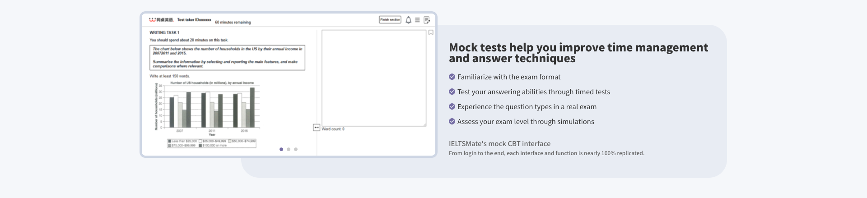Click the 'Mock tests help you improve' heading
Viewport: 867px width, 198px height.
[x=578, y=53]
